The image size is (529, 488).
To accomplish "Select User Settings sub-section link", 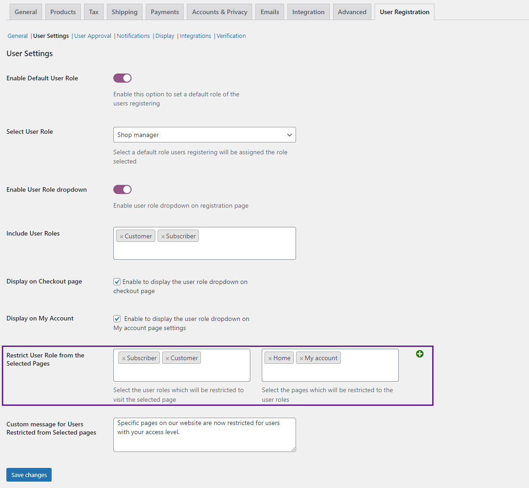I will [x=51, y=36].
